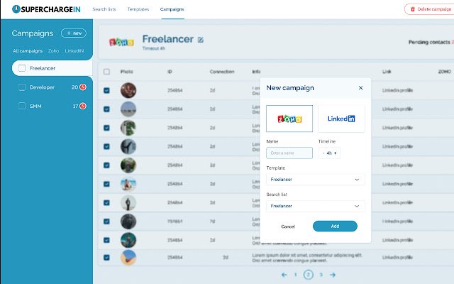This screenshot has height=284, width=454.
Task: Uncheck the first contact row checkbox
Action: coord(106,90)
